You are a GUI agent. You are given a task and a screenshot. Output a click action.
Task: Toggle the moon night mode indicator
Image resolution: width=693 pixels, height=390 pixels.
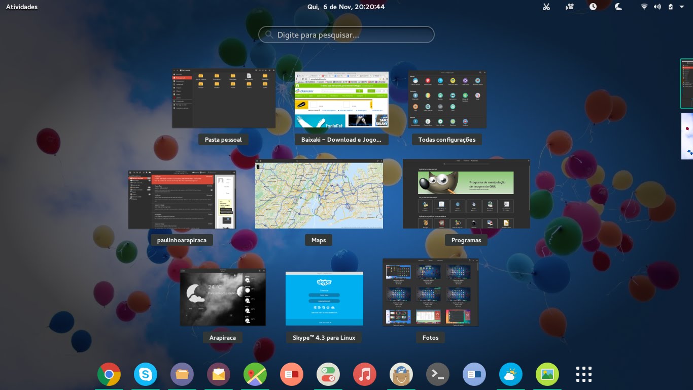[618, 7]
